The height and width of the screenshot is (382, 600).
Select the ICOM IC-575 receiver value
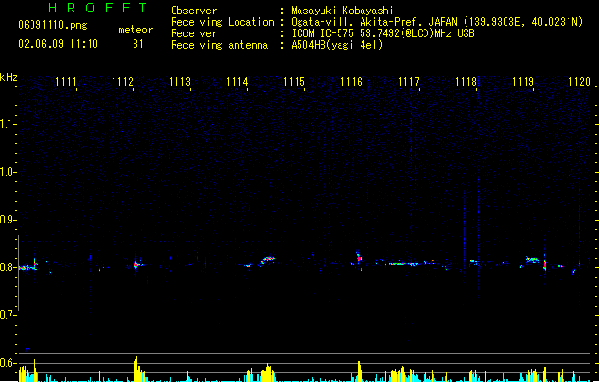tap(383, 33)
